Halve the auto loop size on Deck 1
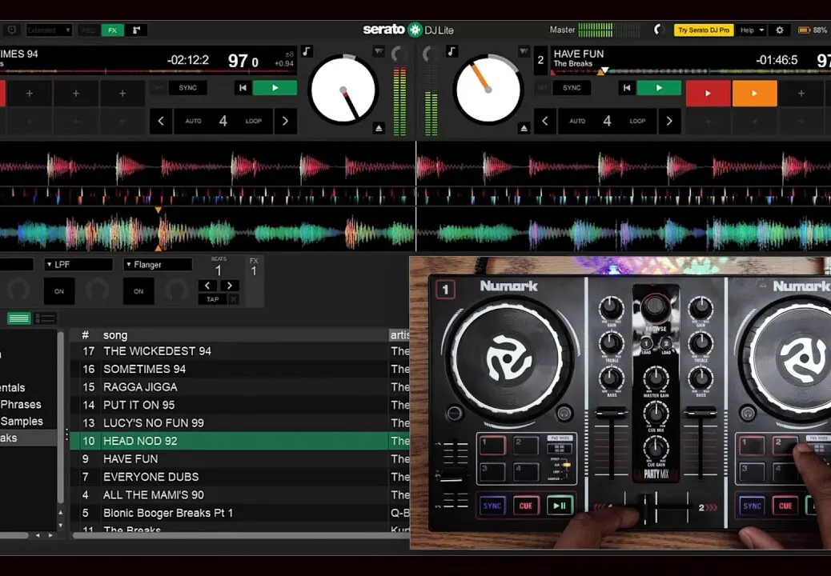Viewport: 831px width, 576px height. 161,122
